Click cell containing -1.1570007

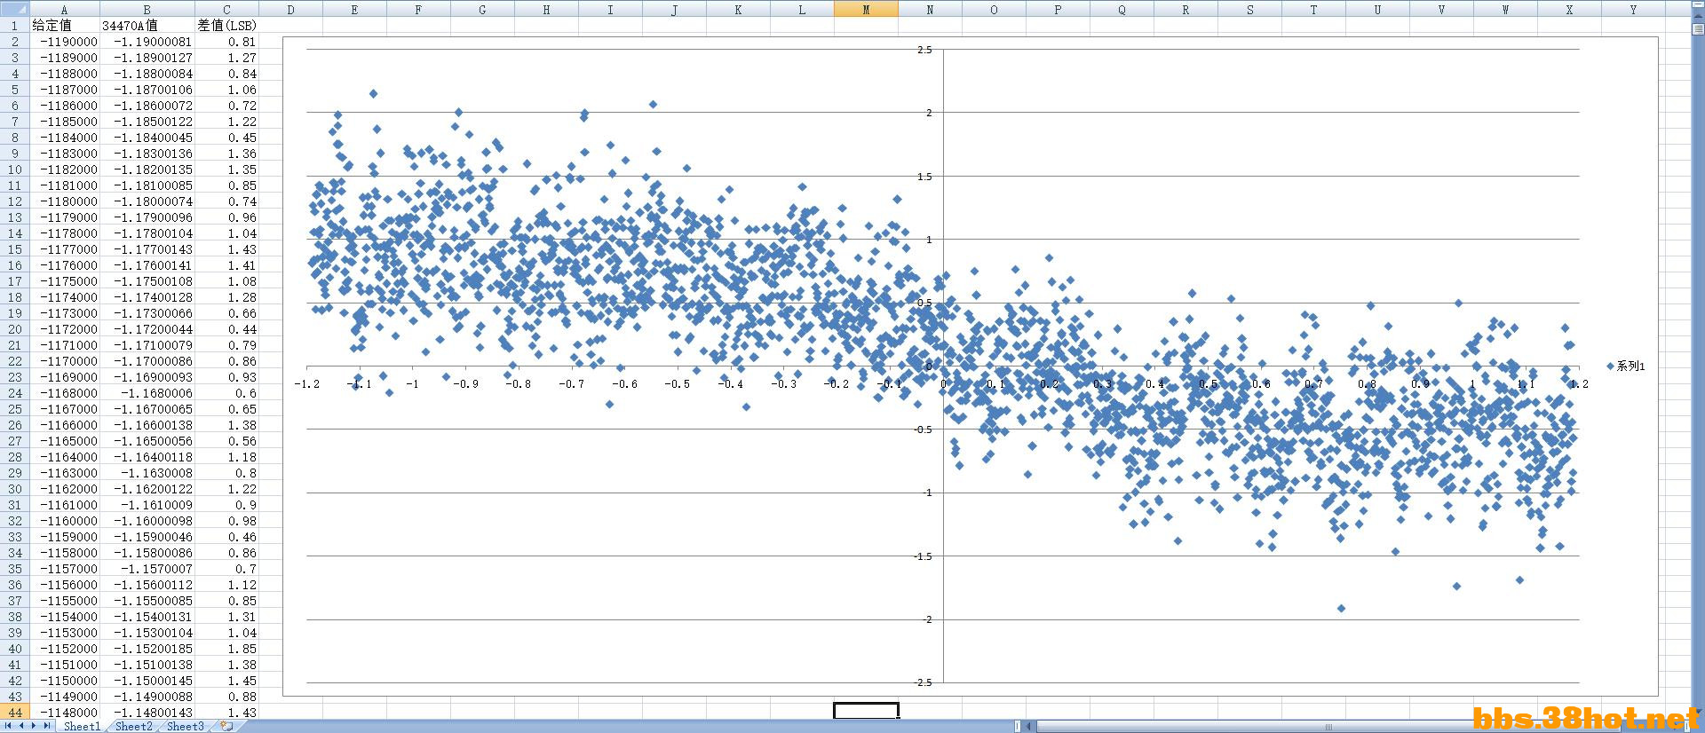click(147, 569)
